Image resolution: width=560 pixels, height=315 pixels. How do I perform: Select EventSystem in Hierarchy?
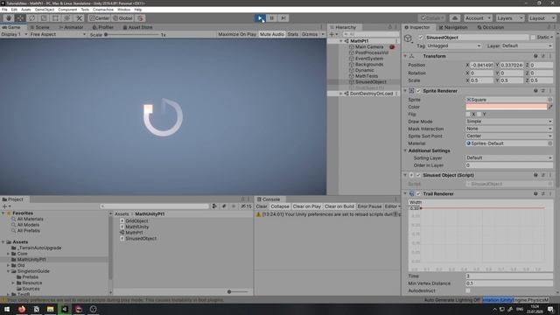369,59
